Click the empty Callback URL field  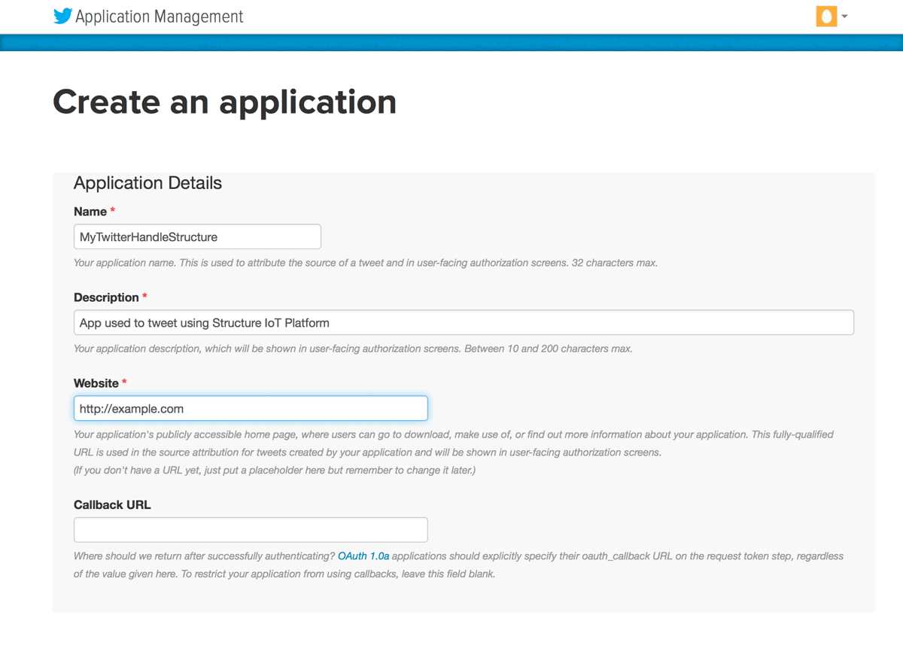coord(251,530)
